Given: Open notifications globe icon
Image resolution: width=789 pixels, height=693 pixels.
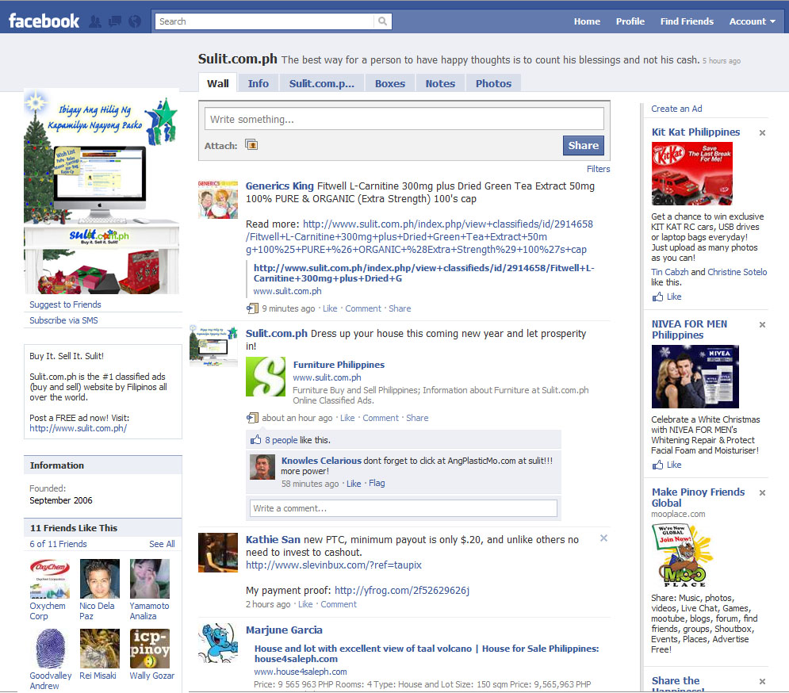Looking at the screenshot, I should click(134, 21).
